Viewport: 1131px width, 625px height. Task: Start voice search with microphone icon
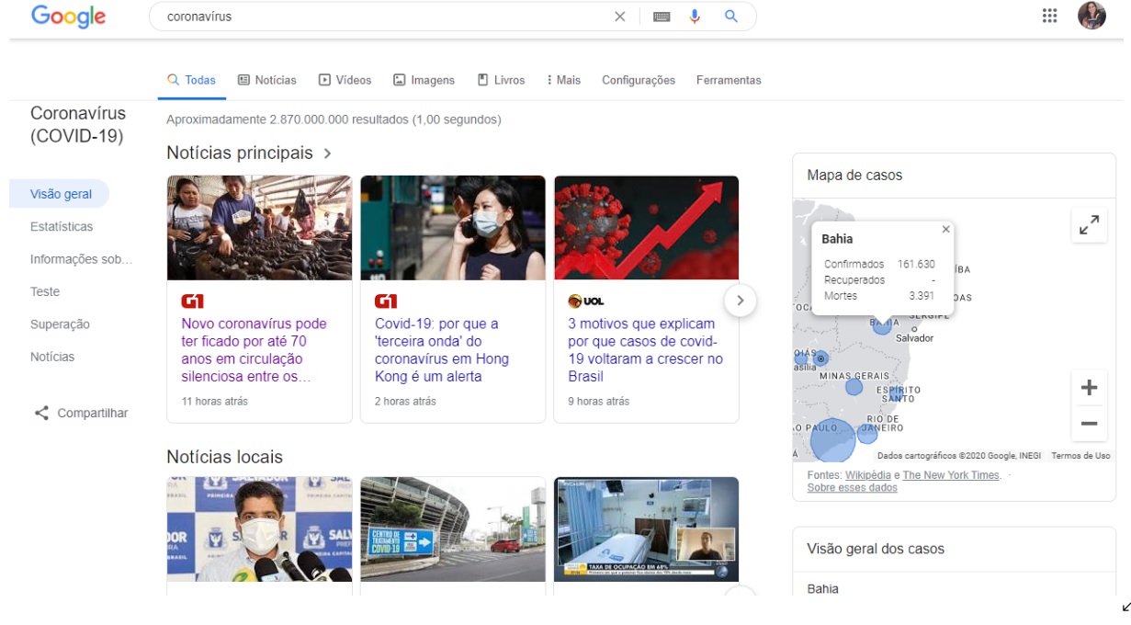point(695,17)
